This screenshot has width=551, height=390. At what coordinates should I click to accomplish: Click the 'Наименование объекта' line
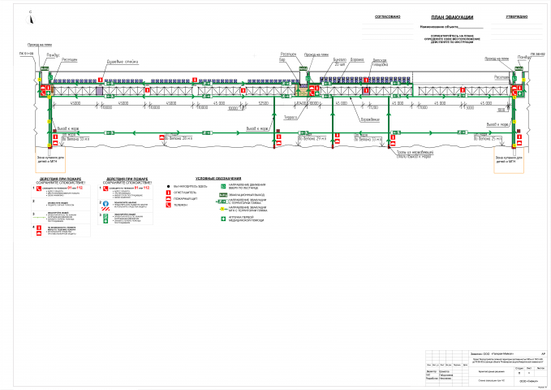click(451, 27)
